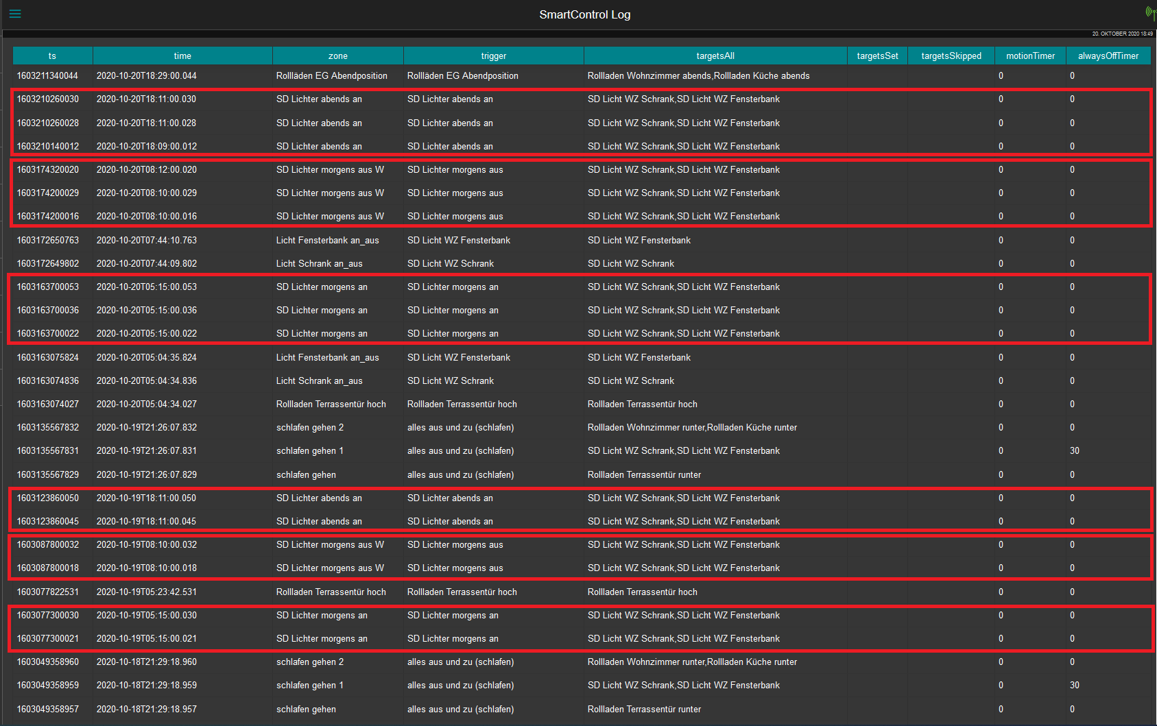Select ts cell 1603135567829

[x=47, y=474]
